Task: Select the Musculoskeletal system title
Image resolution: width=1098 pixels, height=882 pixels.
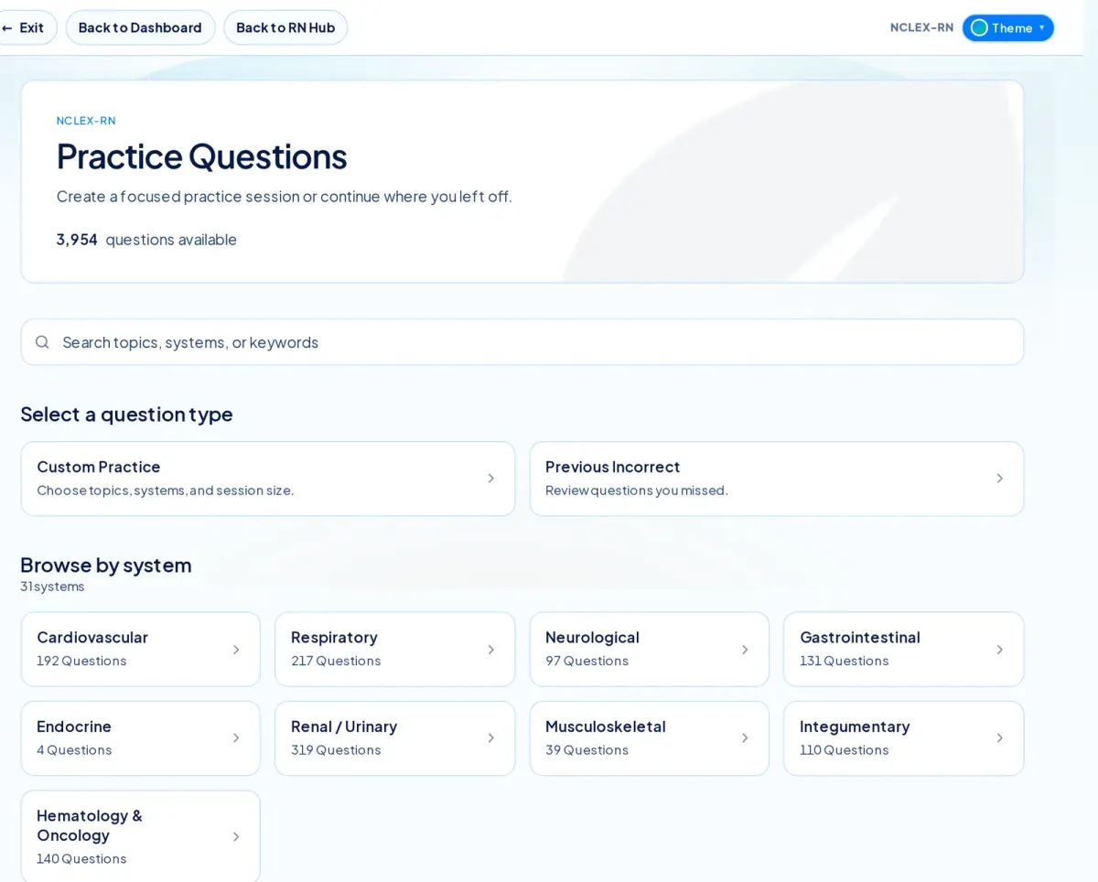Action: (606, 726)
